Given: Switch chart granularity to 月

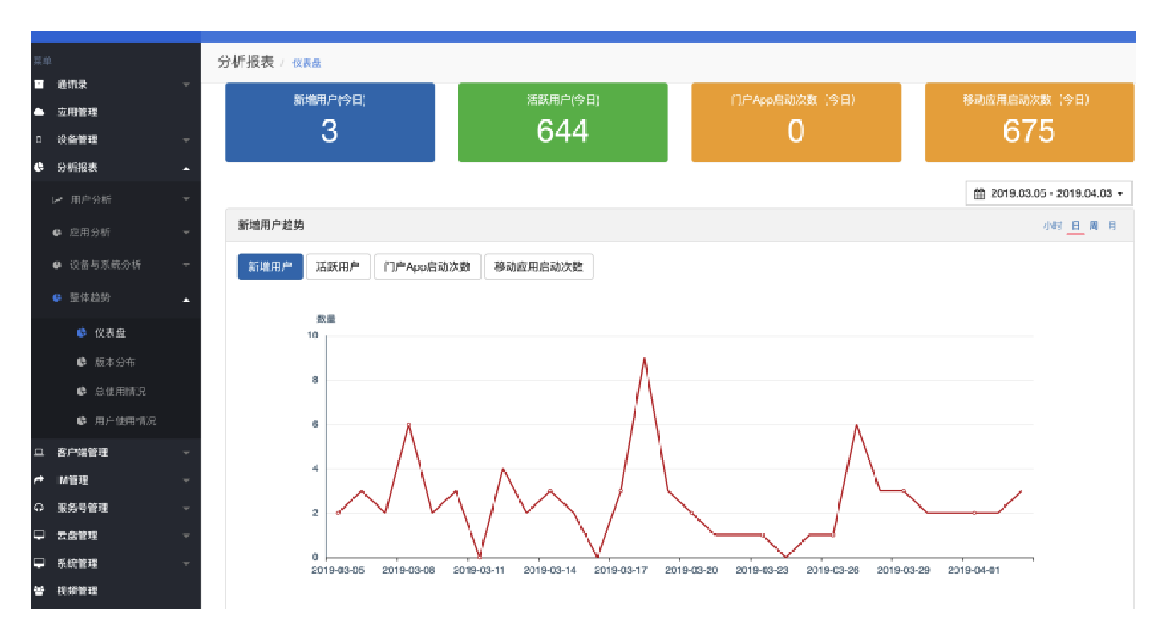Looking at the screenshot, I should pyautogui.click(x=1112, y=226).
